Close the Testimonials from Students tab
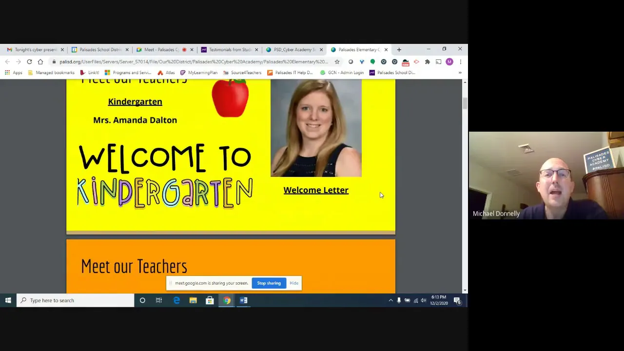The image size is (624, 351). 256,50
